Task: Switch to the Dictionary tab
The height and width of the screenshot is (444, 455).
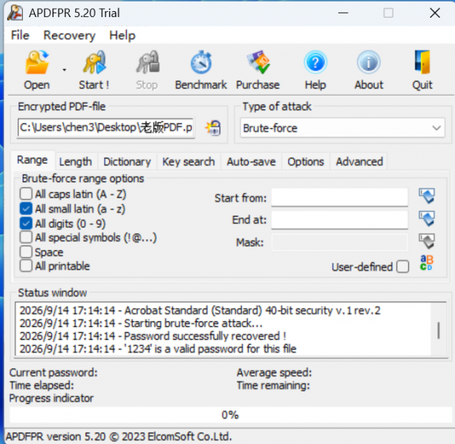Action: point(127,161)
